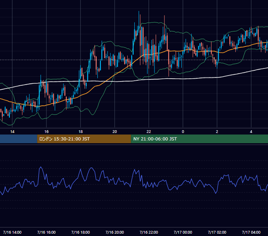
Task: Click the 7/16 22:00 date label
Action: tap(149, 232)
